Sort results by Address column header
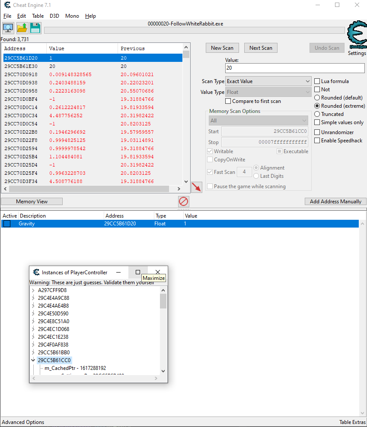The width and height of the screenshot is (367, 427). [24, 48]
